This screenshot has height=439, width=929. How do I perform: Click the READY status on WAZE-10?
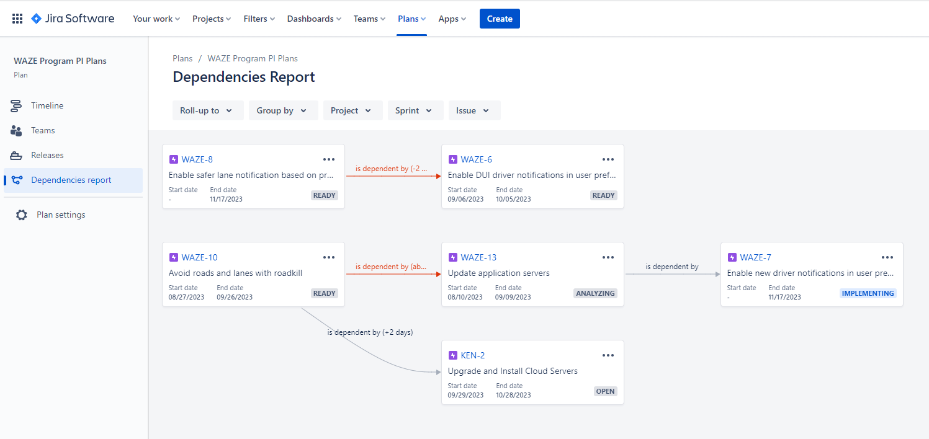(325, 293)
